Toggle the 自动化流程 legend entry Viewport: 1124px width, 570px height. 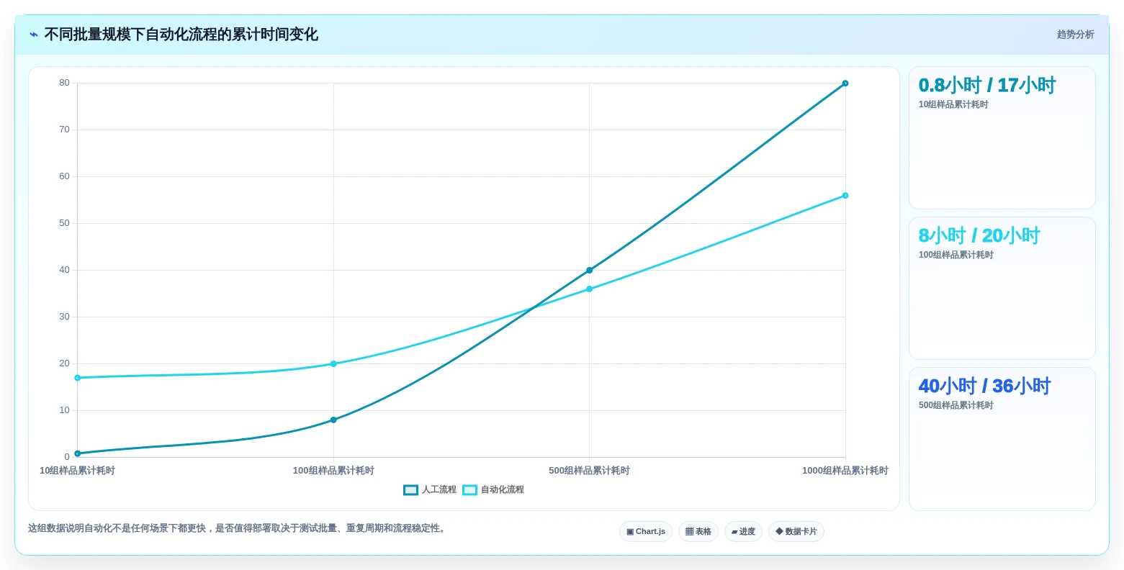pyautogui.click(x=493, y=490)
